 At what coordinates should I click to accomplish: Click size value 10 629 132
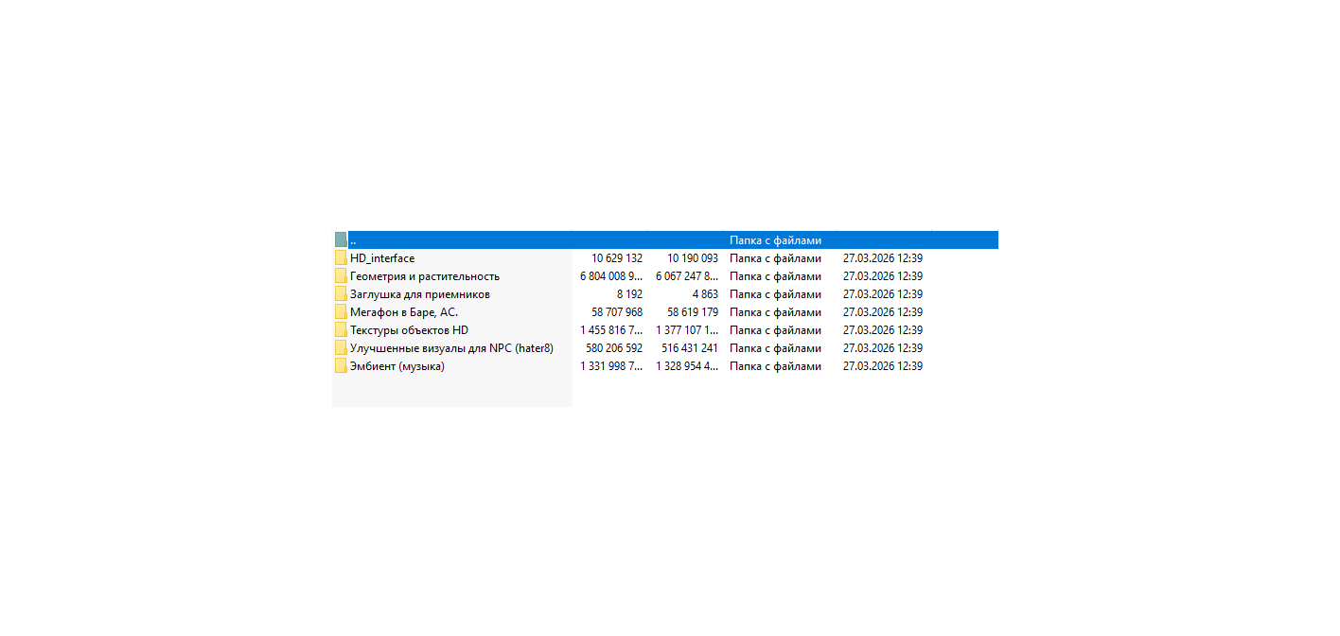(617, 258)
